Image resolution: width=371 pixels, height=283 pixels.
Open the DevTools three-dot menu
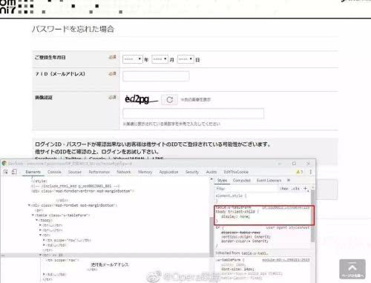pos(311,172)
